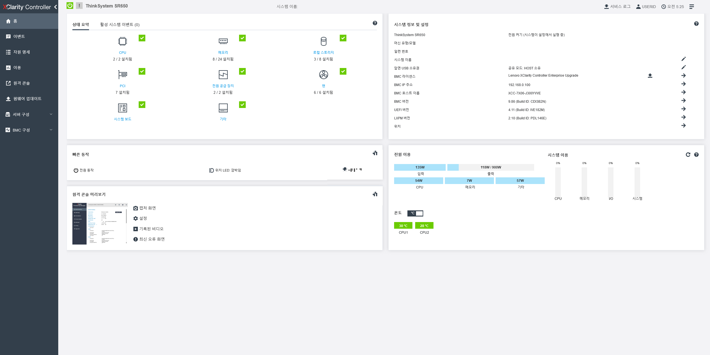Click the 캡처 화면 camera icon

pos(136,208)
